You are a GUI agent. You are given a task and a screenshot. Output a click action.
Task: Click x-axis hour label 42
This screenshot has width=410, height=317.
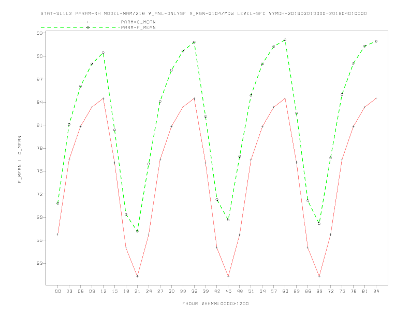217,291
